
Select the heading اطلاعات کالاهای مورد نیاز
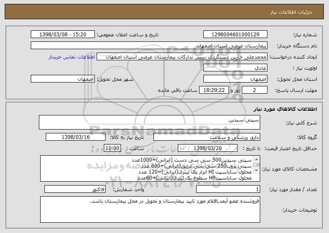pyautogui.click(x=285, y=109)
